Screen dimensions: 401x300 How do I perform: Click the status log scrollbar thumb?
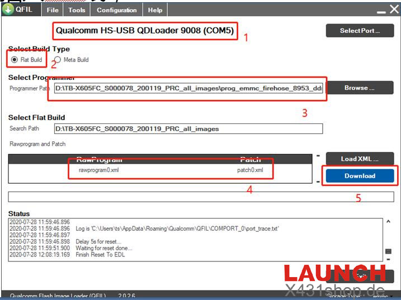(389, 251)
